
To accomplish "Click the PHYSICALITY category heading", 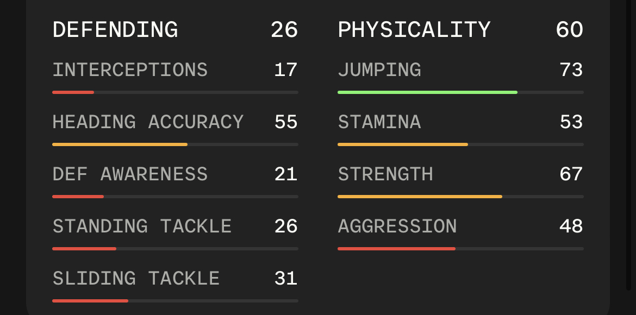I will (x=414, y=30).
